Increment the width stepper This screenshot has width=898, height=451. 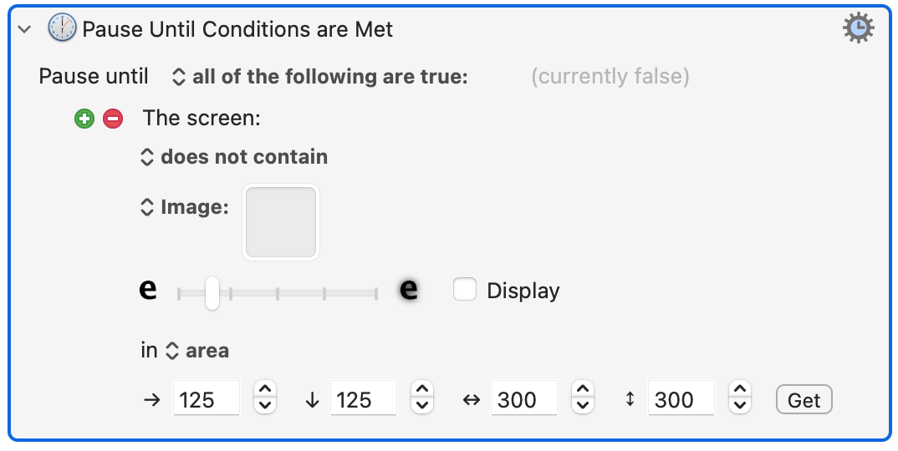tap(583, 389)
